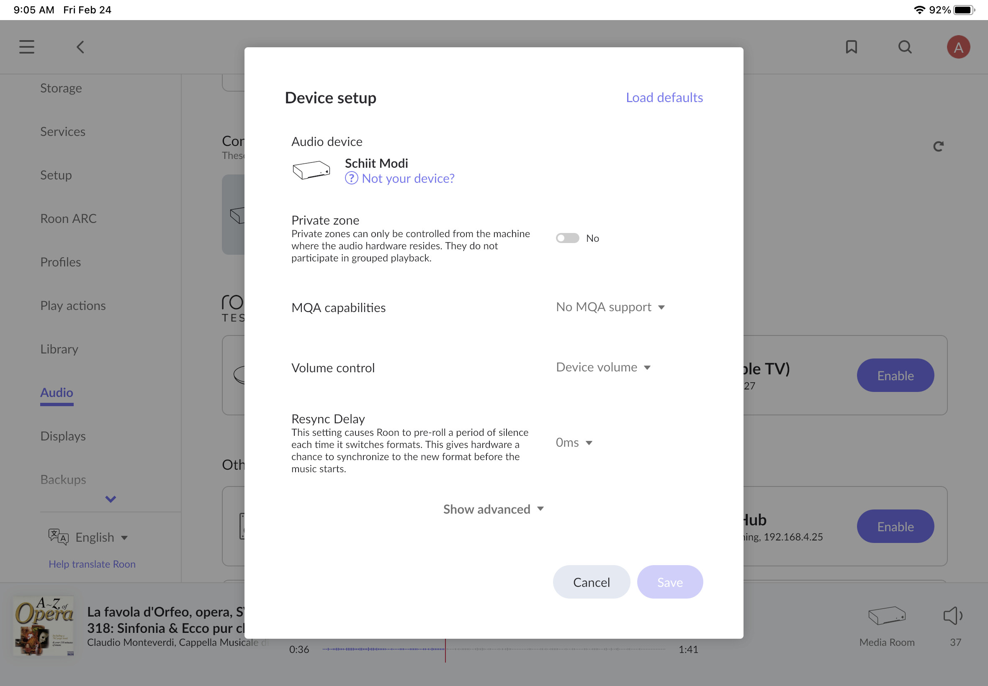Change Resync Delay from 0ms

click(x=574, y=442)
